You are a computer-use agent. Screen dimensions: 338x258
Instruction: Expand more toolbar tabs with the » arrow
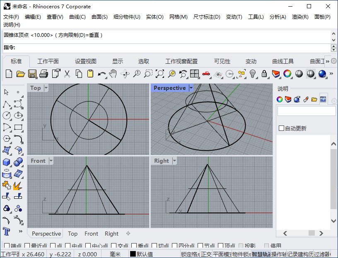pyautogui.click(x=327, y=61)
